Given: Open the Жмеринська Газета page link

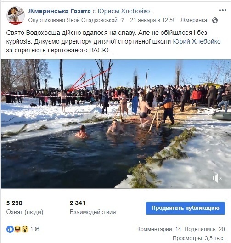Looking at the screenshot, I should point(60,11).
